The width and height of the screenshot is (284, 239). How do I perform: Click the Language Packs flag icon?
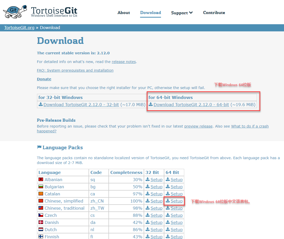[x=39, y=147]
